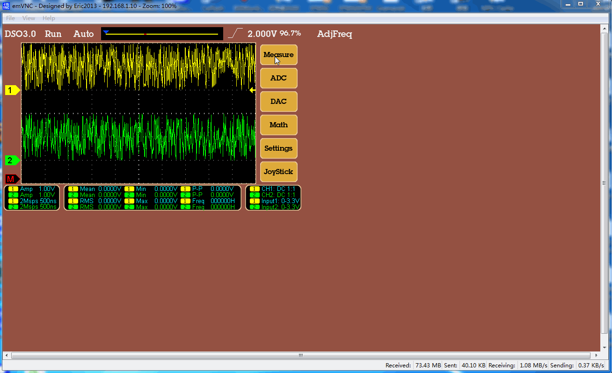Click the Received 73.43 MB status entry
The image size is (612, 373).
[413, 365]
